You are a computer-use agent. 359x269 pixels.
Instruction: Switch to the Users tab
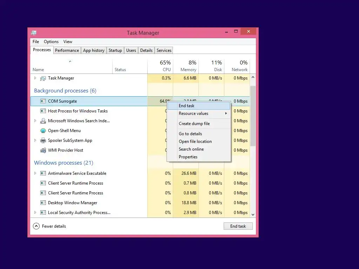coord(131,50)
